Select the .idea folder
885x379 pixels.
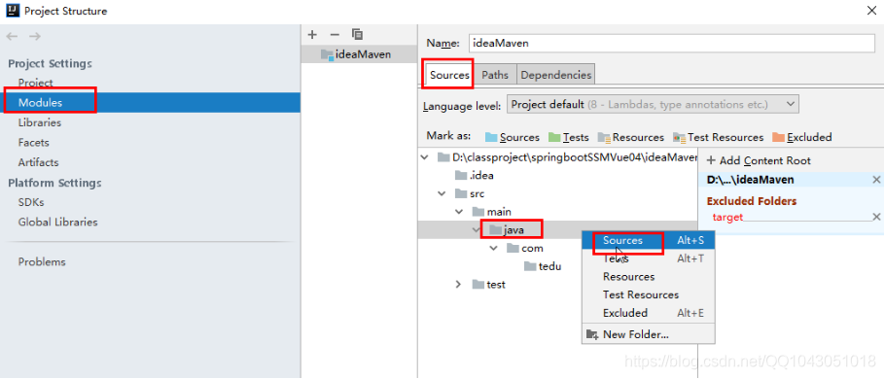tap(475, 175)
